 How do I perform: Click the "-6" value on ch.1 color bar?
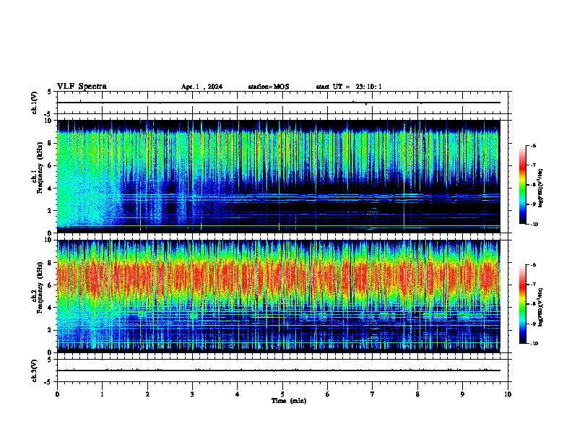(533, 146)
